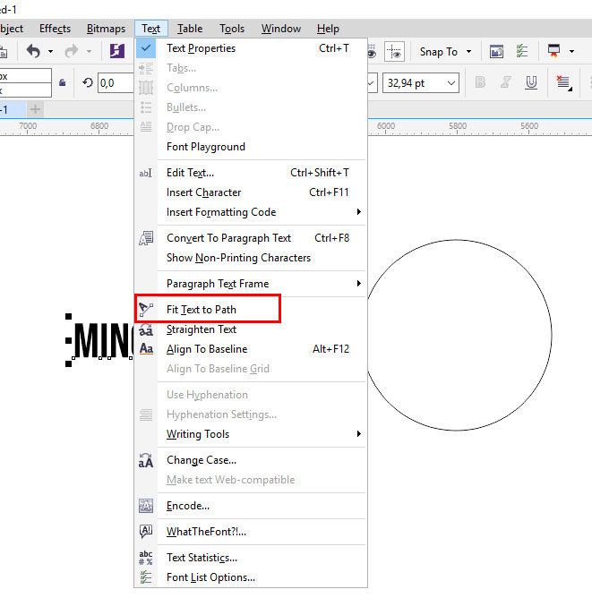Image resolution: width=592 pixels, height=615 pixels.
Task: Close the open Text menu
Action: coord(151,29)
